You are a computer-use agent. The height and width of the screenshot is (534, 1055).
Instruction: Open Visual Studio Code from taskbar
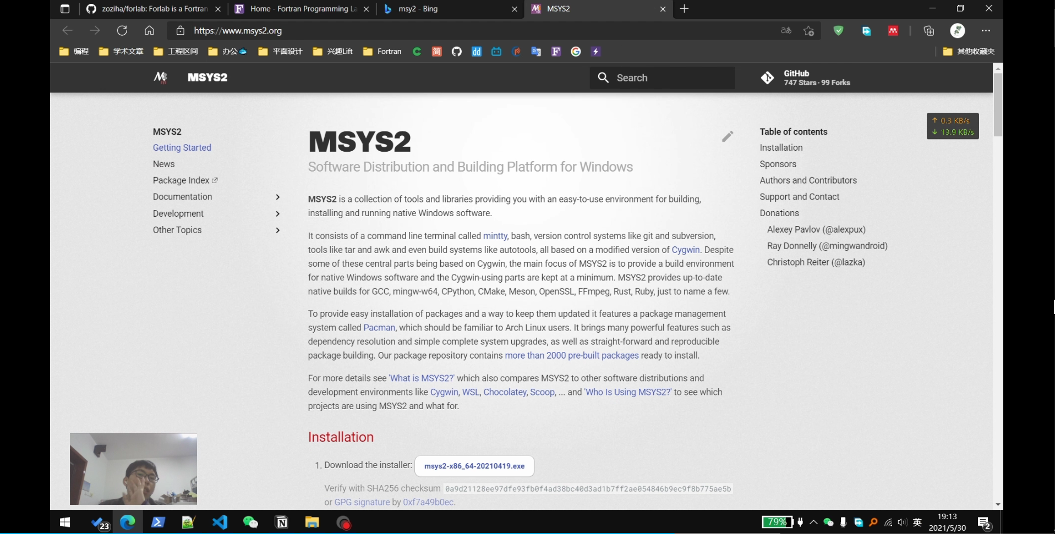point(220,522)
